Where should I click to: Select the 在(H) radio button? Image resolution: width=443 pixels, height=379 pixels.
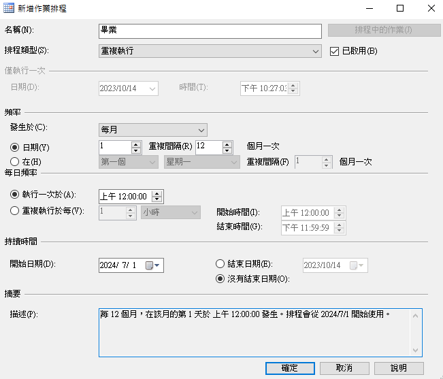click(x=15, y=162)
